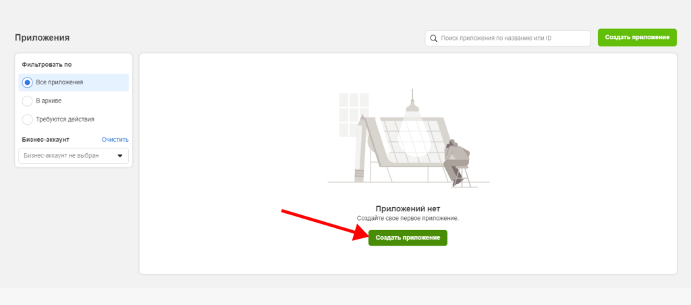This screenshot has width=691, height=305.
Task: Click the "Приложения" page title
Action: pyautogui.click(x=43, y=38)
